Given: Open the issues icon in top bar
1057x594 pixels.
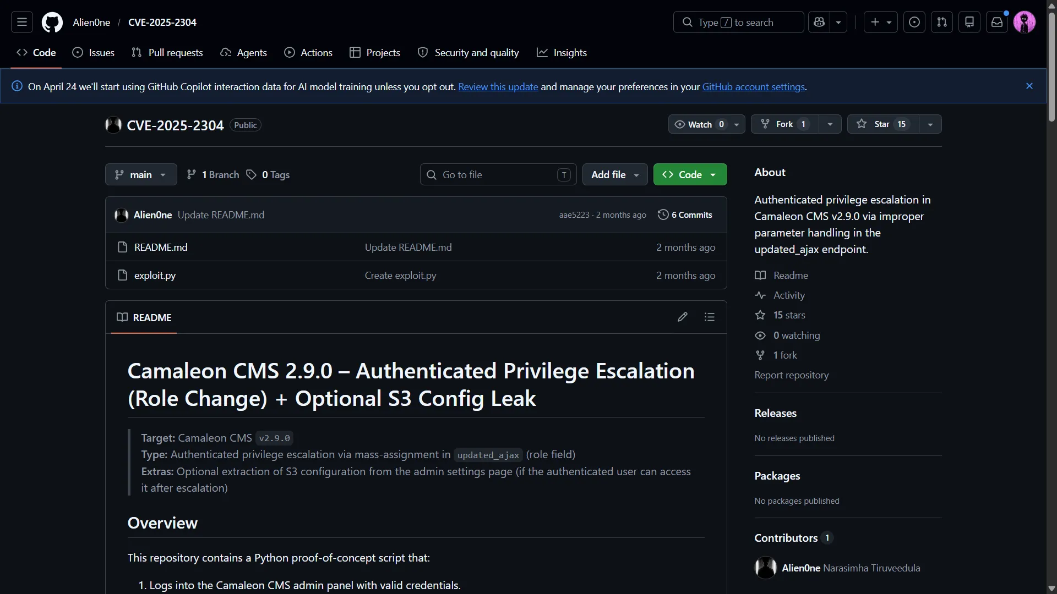Looking at the screenshot, I should point(914,22).
